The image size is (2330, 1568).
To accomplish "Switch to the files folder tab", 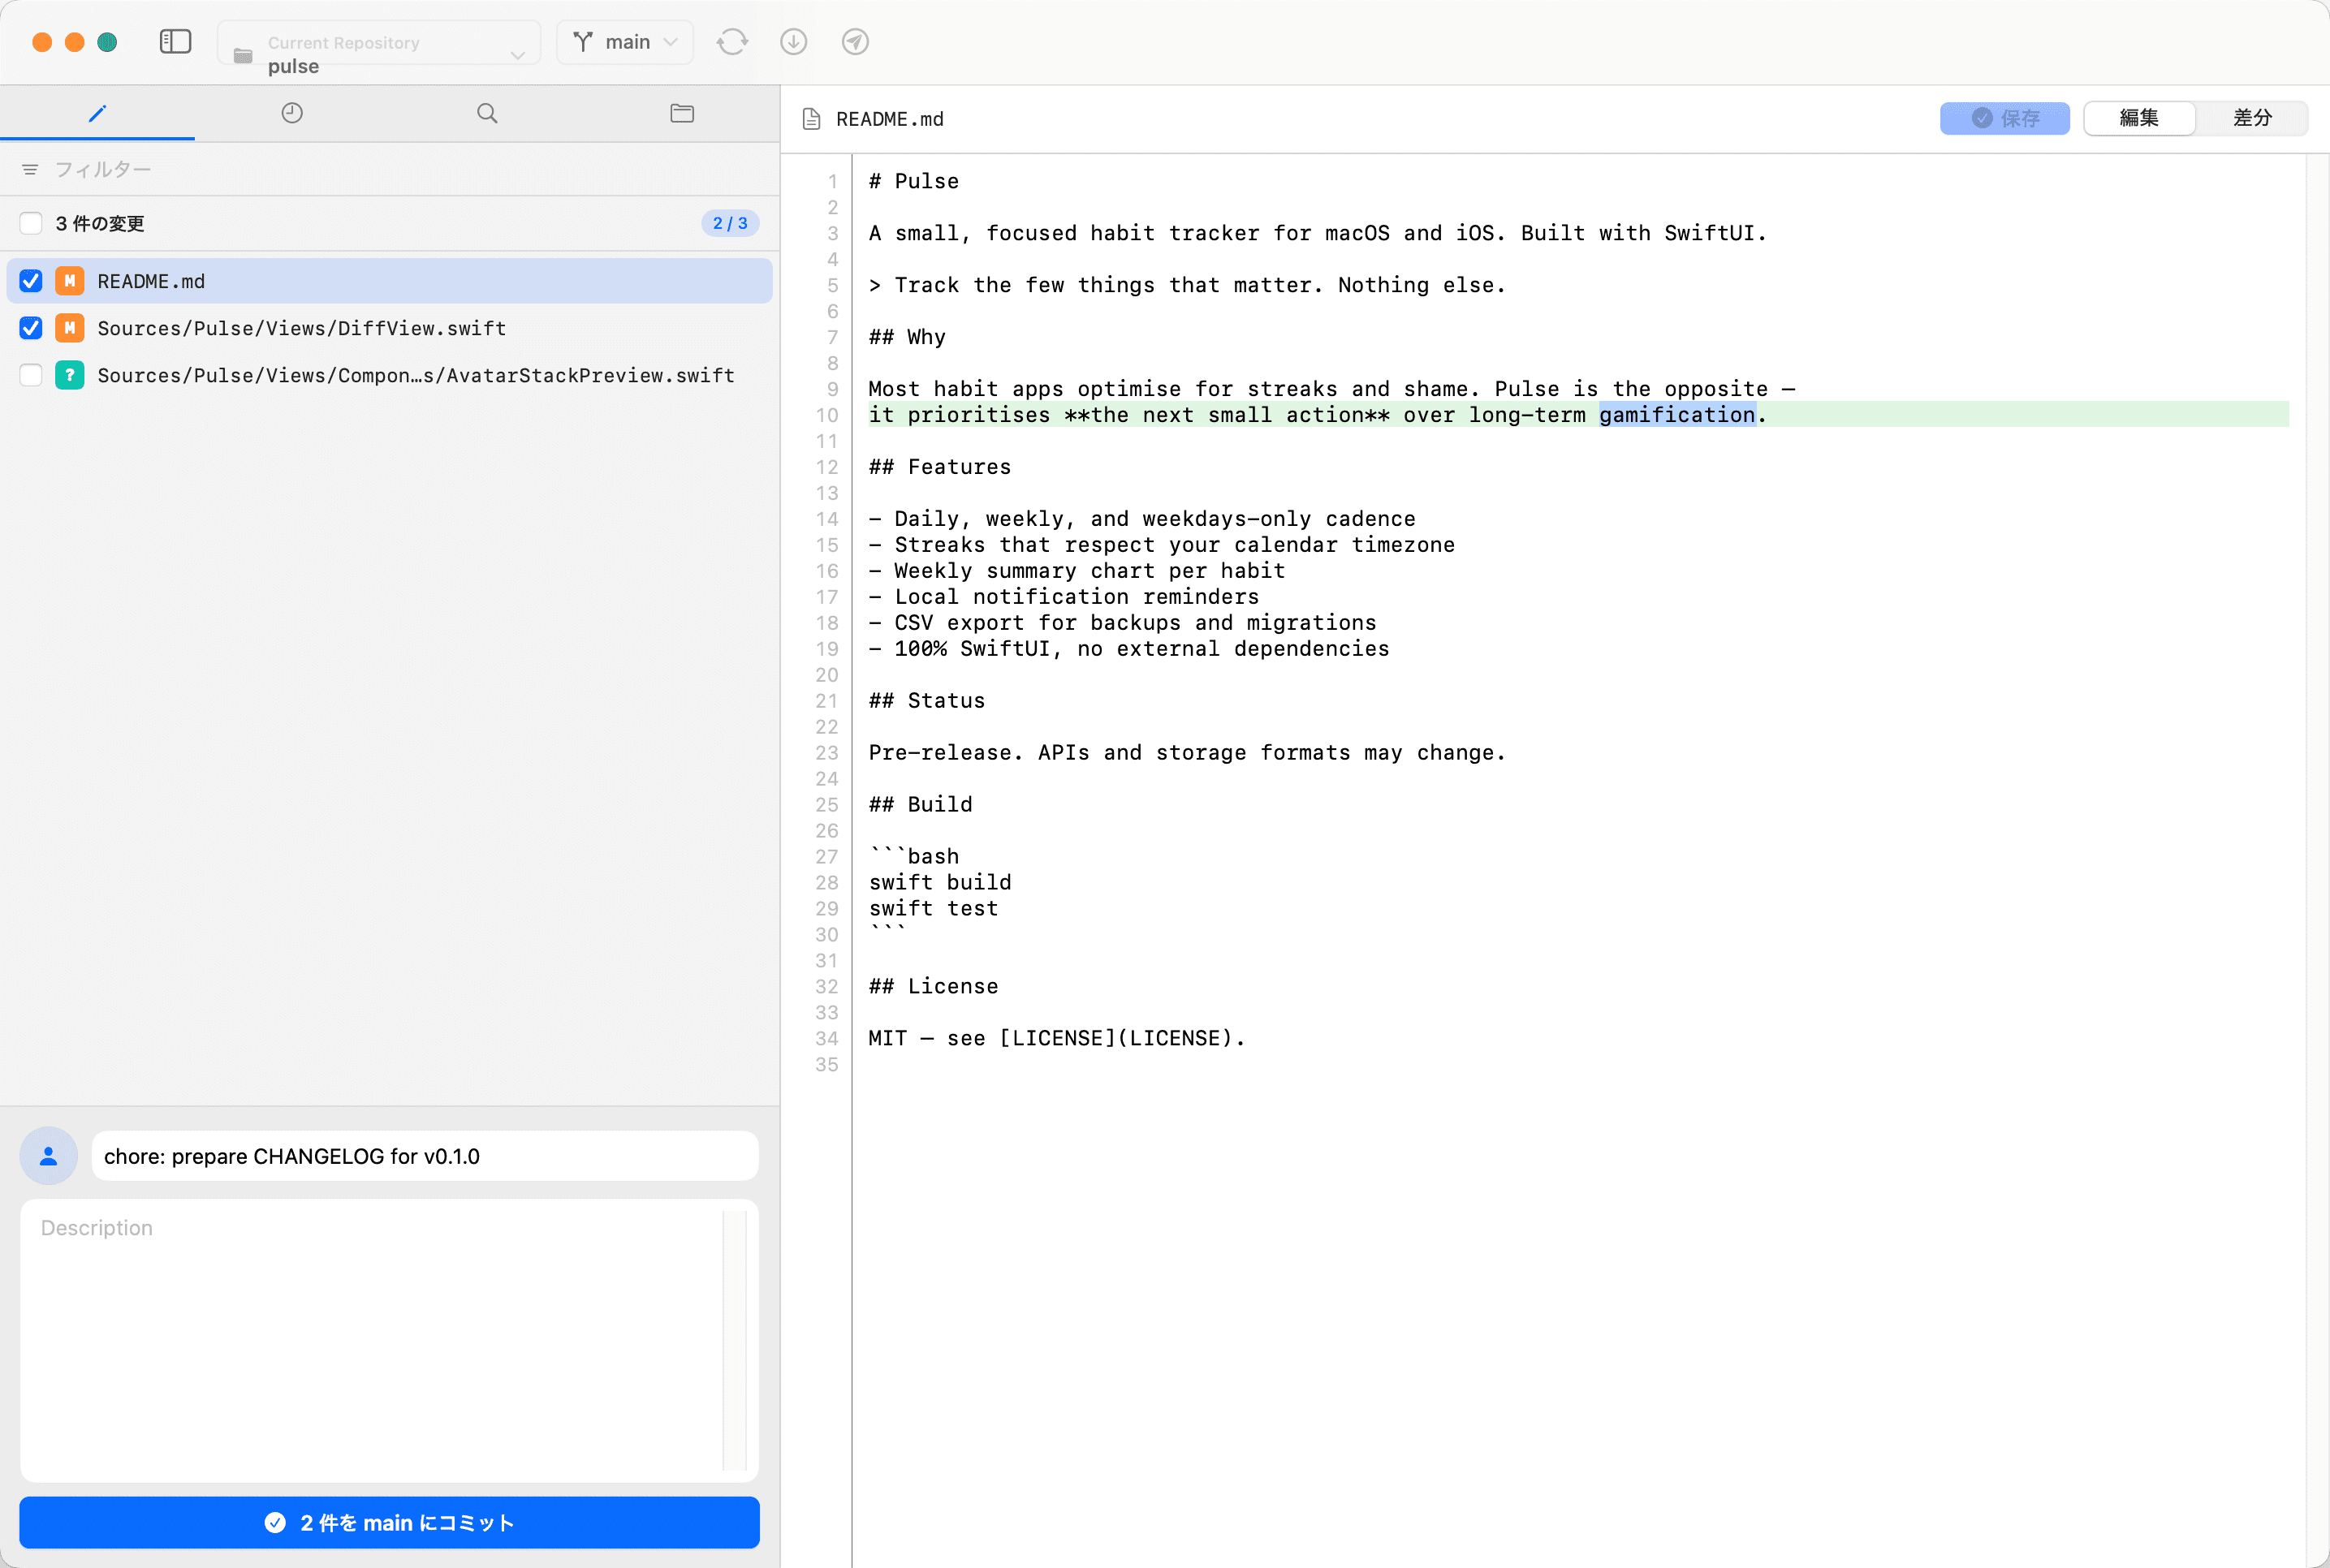I will click(682, 113).
